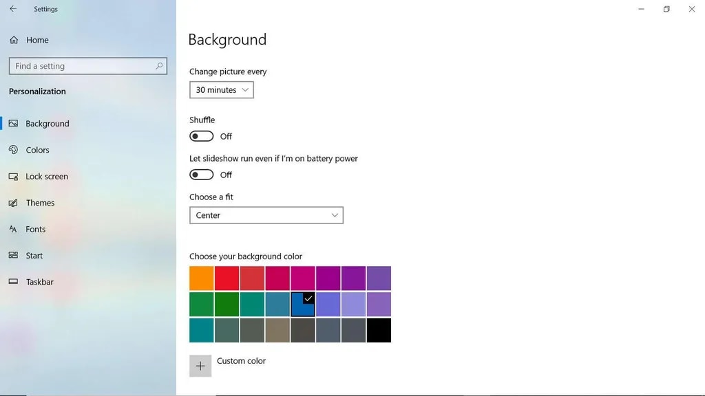Click the magnifier icon in search box
This screenshot has height=396, width=705.
point(160,66)
